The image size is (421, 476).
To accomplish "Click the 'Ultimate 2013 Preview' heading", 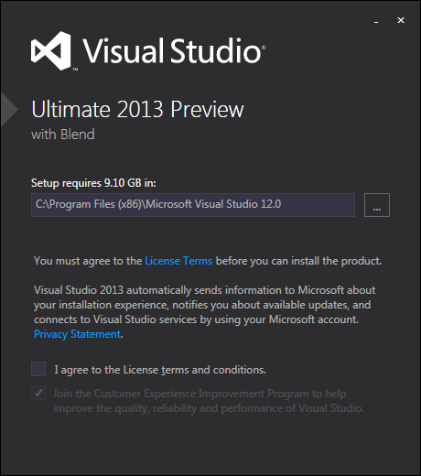I will 137,109.
